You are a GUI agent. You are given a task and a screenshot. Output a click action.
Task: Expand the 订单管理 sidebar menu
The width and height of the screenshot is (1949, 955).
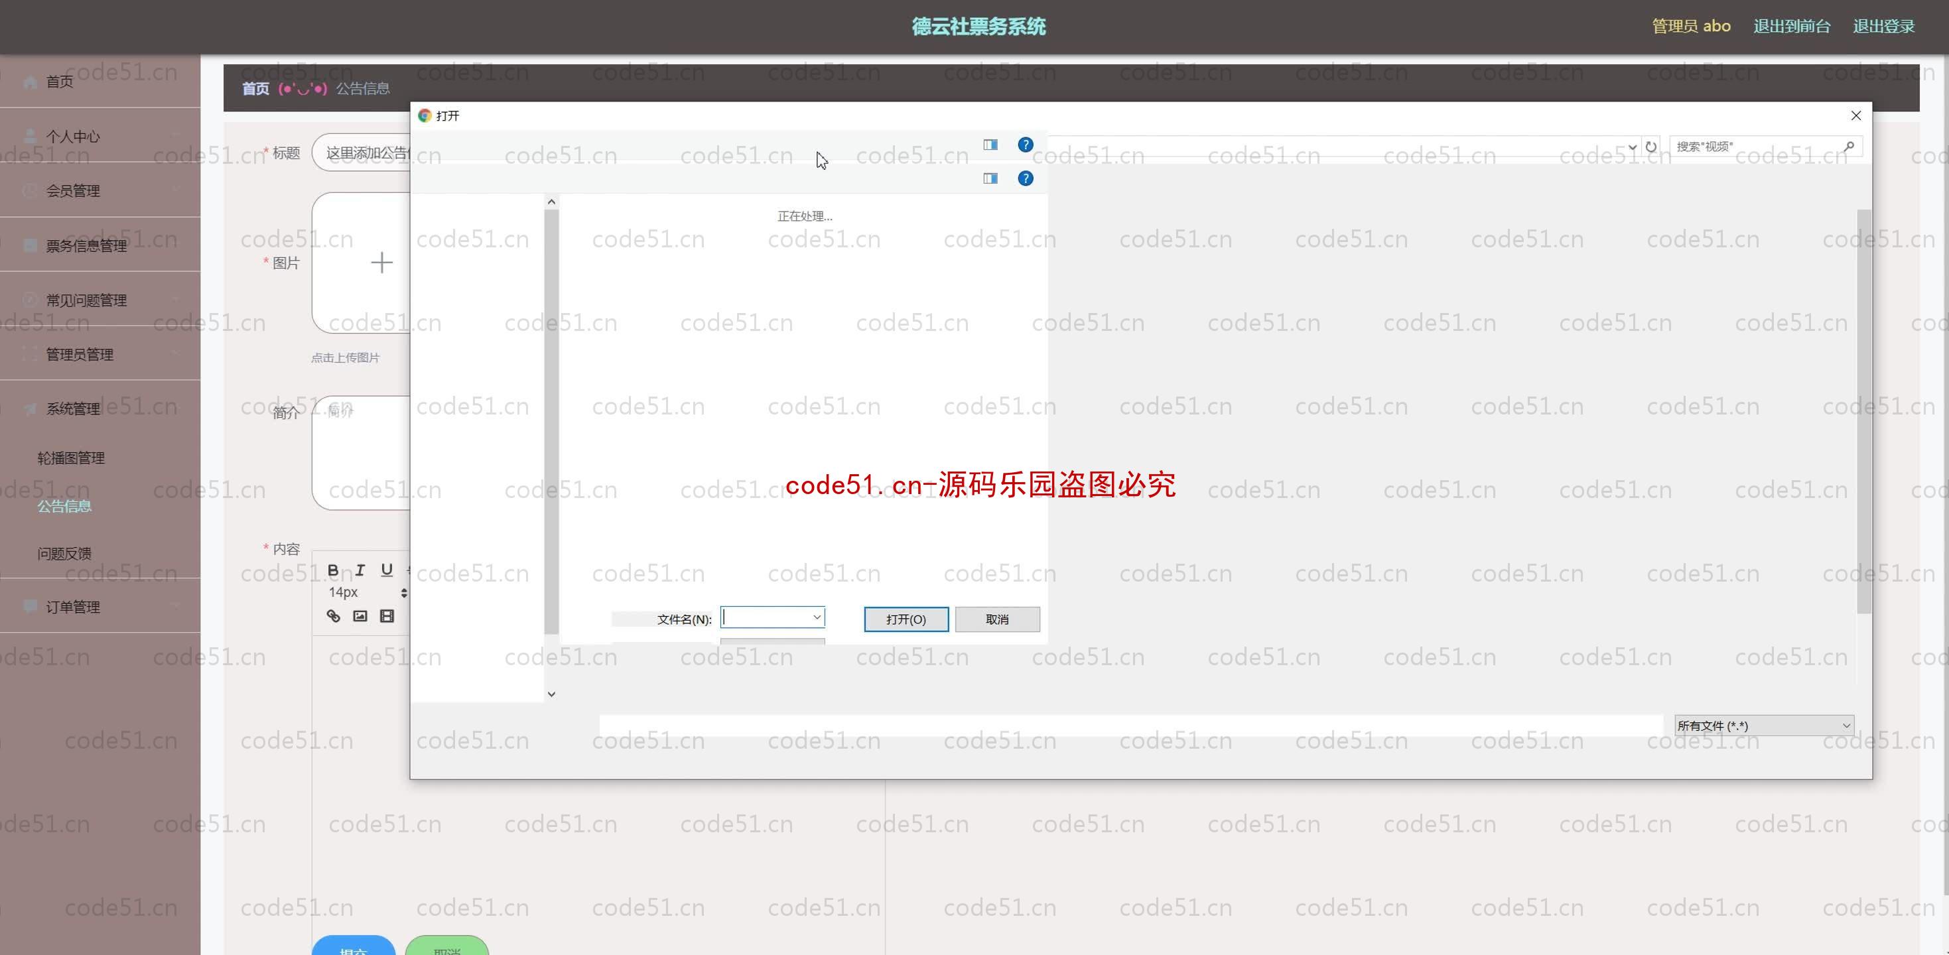(100, 606)
